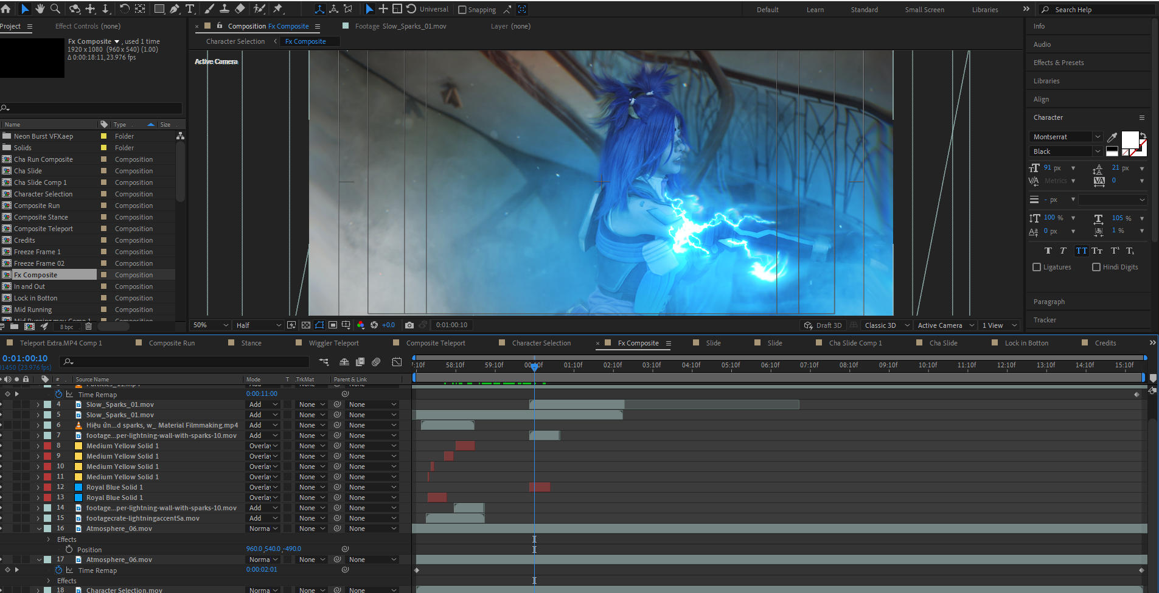The height and width of the screenshot is (593, 1159).
Task: Toggle mask and shape path visibility
Action: pos(319,325)
